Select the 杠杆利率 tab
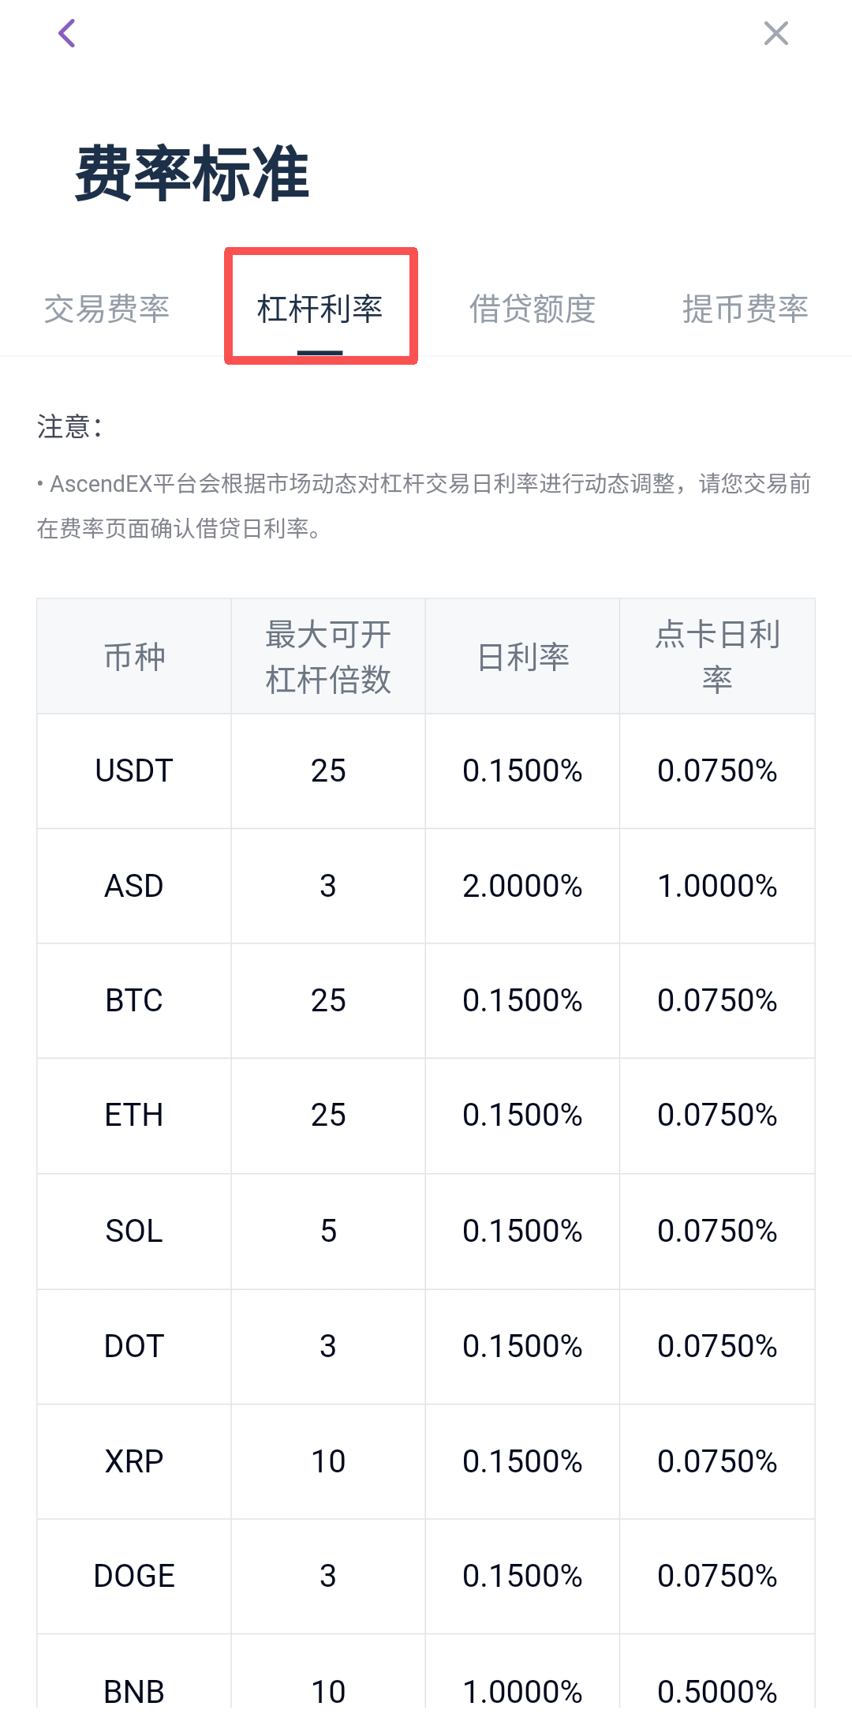 click(x=320, y=309)
